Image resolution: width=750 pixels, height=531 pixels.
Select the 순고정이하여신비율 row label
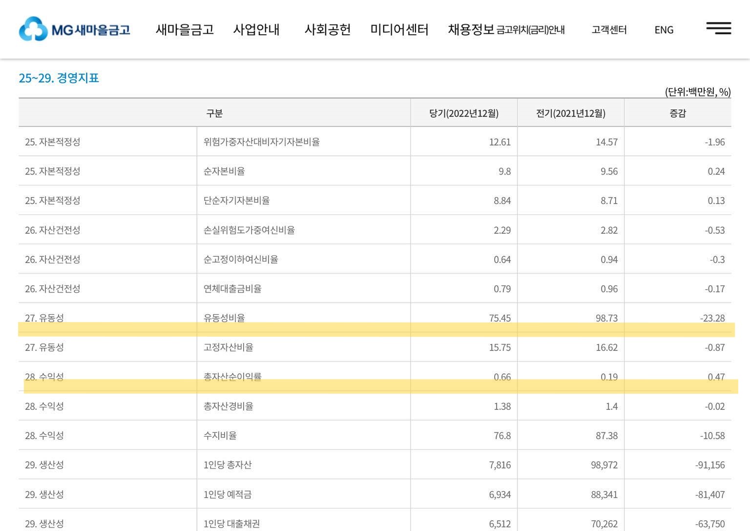[x=241, y=260]
